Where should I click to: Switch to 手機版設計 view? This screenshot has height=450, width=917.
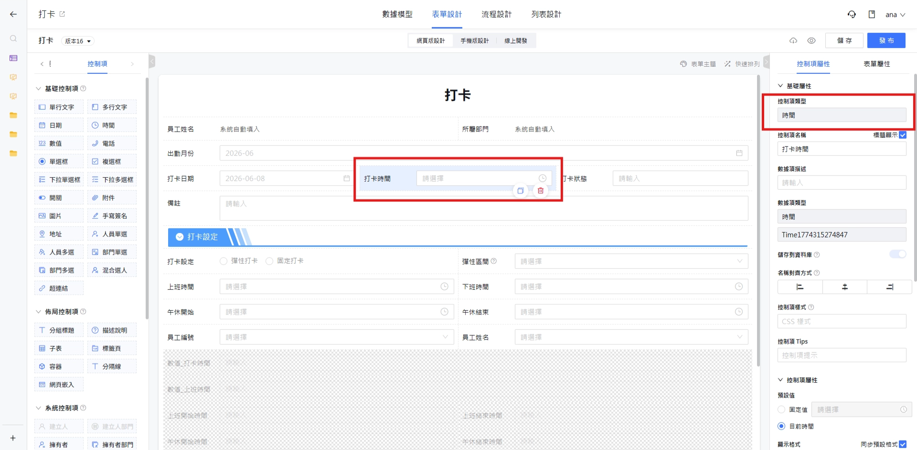click(x=475, y=41)
